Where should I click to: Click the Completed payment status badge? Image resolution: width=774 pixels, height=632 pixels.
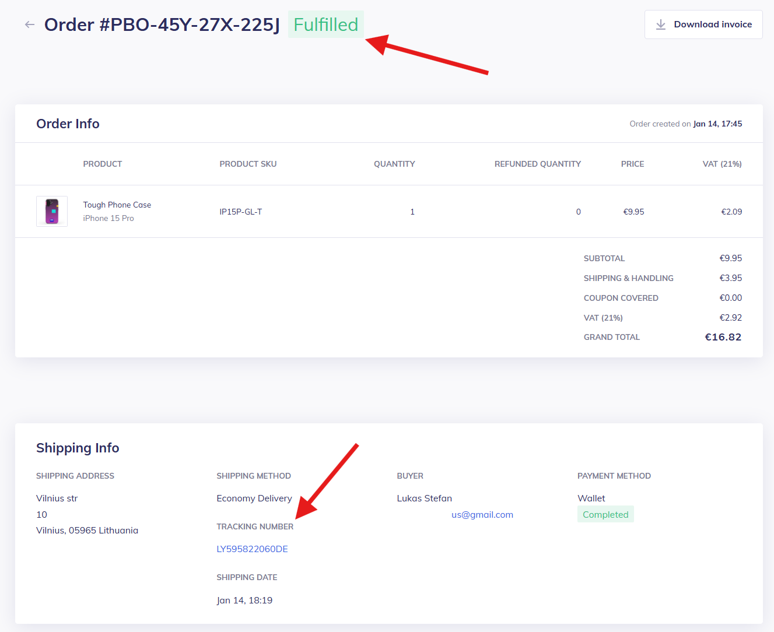605,514
